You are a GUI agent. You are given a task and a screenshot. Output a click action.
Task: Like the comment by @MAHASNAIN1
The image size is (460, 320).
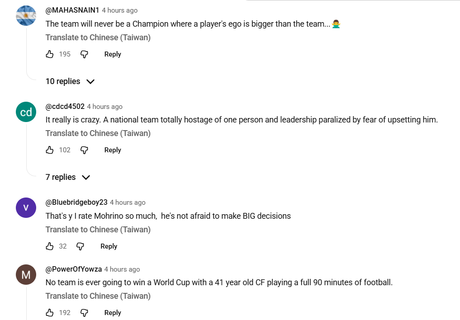click(50, 54)
